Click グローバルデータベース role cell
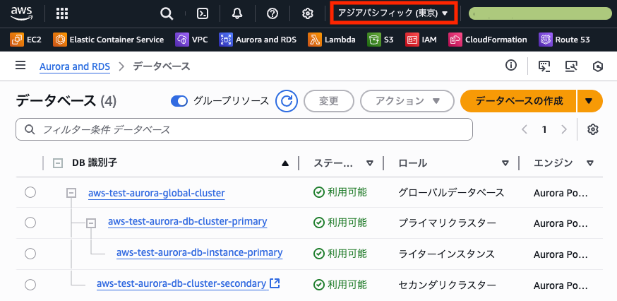 [x=451, y=193]
